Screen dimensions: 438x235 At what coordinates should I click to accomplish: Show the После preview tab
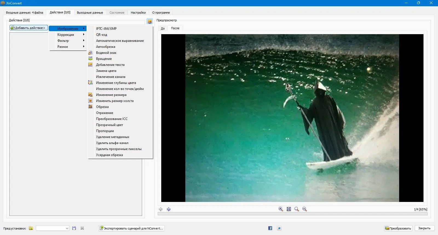(x=175, y=28)
